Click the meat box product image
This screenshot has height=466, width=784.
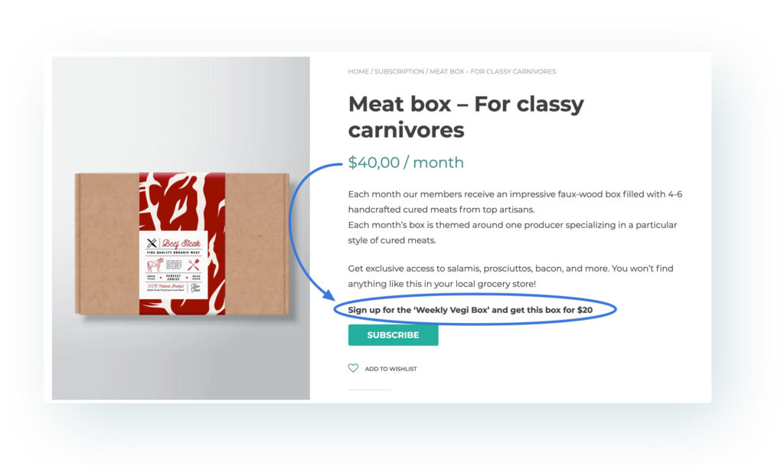pos(181,244)
